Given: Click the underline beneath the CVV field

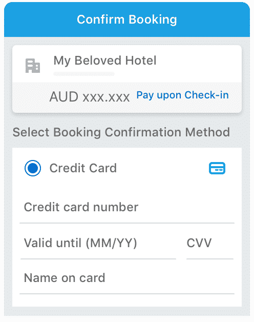Looking at the screenshot, I should tap(210, 259).
